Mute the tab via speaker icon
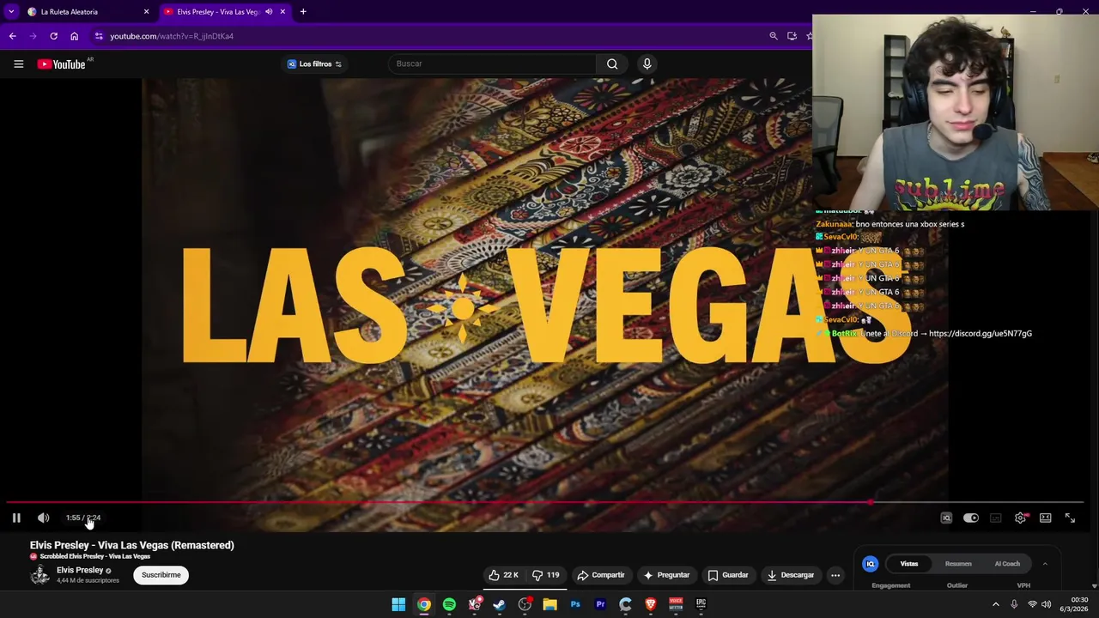The height and width of the screenshot is (618, 1099). click(x=269, y=12)
